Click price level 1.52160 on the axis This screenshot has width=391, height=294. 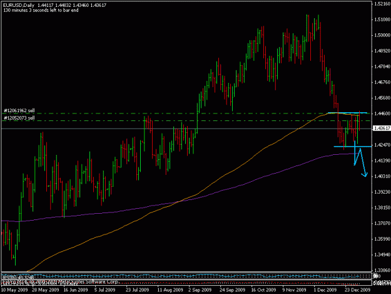pyautogui.click(x=382, y=4)
